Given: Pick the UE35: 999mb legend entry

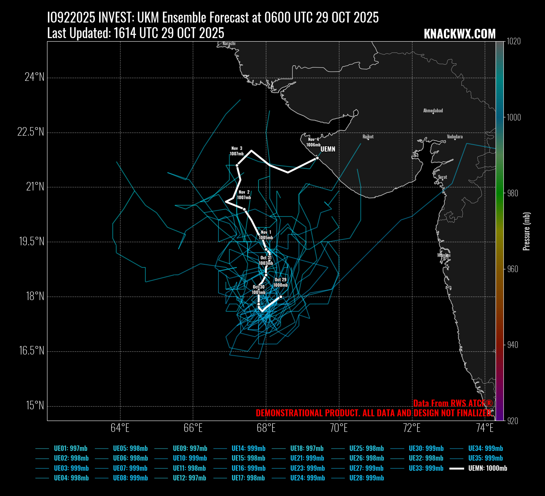Looking at the screenshot, I should pyautogui.click(x=485, y=458).
